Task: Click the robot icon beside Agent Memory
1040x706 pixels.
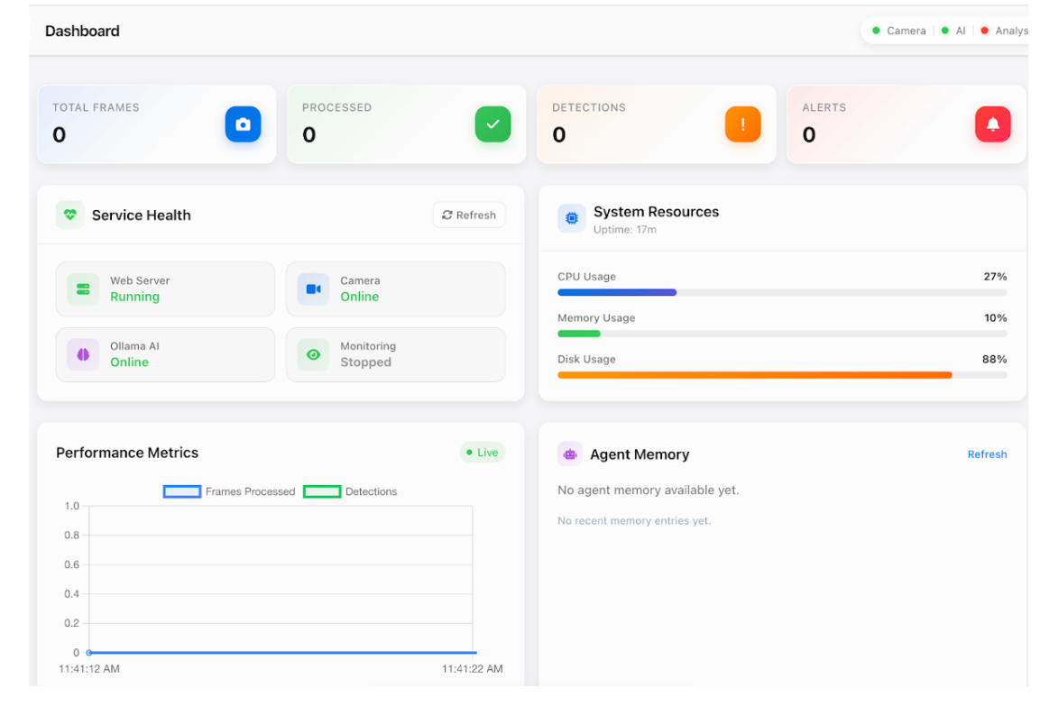Action: (570, 454)
